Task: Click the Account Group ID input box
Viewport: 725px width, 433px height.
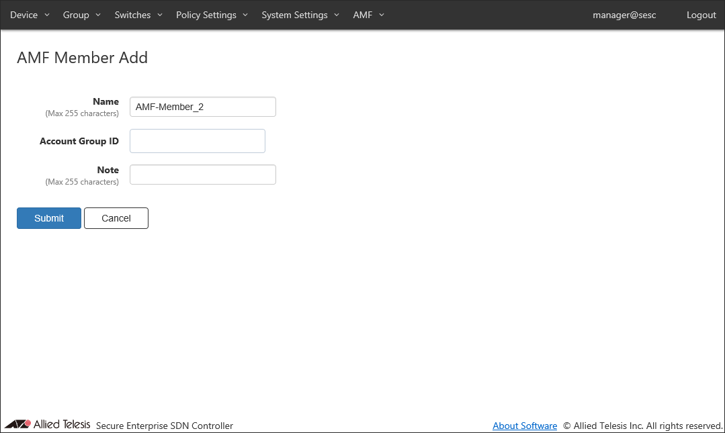Action: tap(197, 141)
